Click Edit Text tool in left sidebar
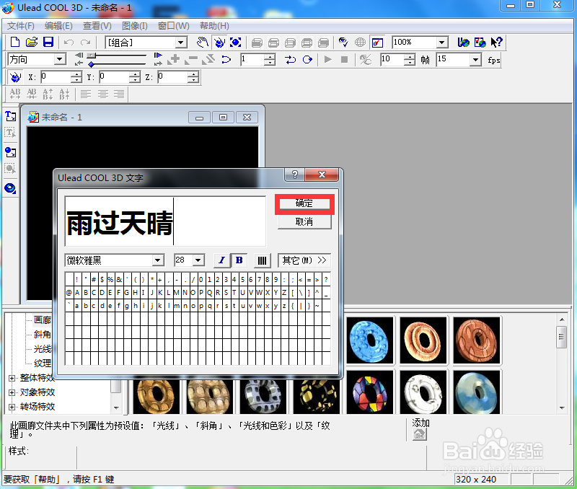The image size is (577, 489). (x=10, y=133)
